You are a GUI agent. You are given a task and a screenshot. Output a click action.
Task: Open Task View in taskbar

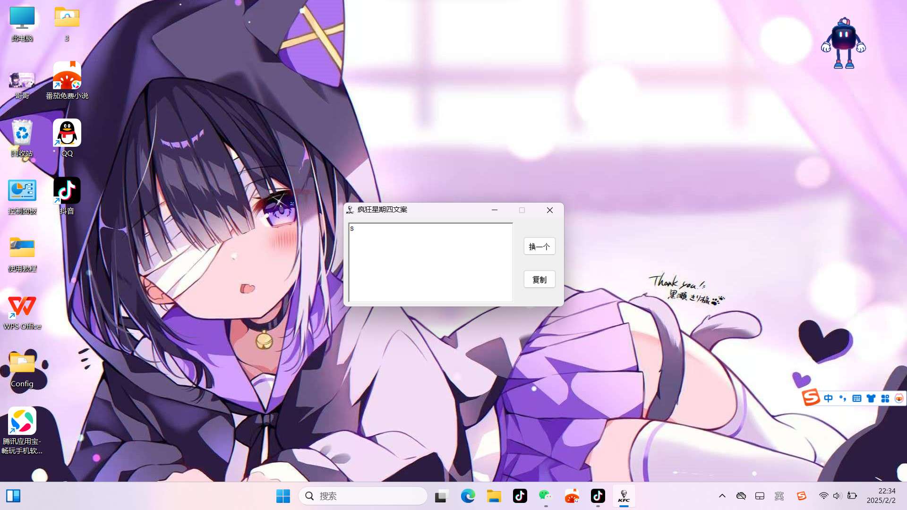click(441, 496)
